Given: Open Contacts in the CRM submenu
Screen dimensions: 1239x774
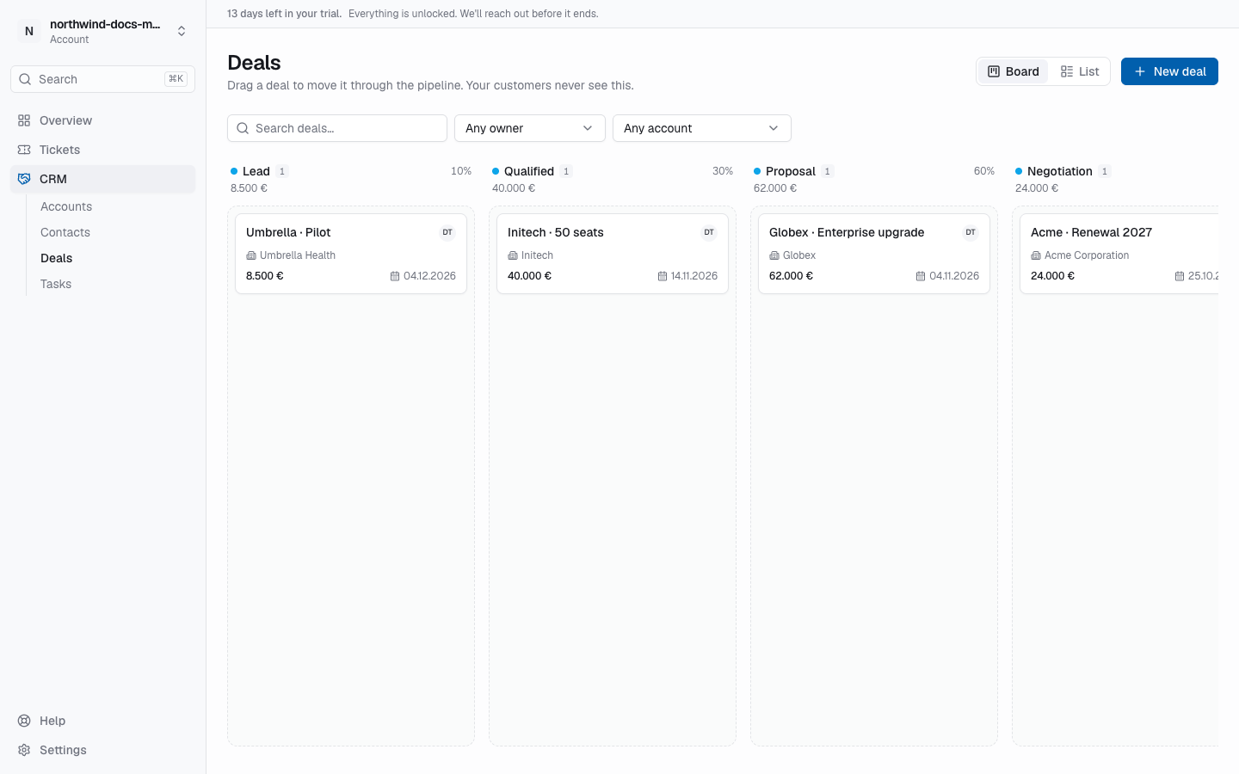Looking at the screenshot, I should (x=65, y=232).
